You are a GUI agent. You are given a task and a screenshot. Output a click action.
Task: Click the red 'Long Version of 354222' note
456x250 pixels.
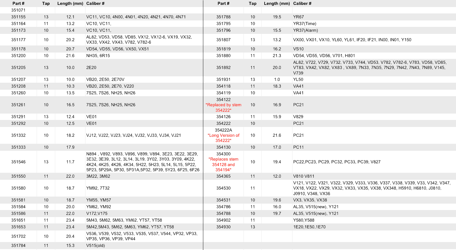223,138
